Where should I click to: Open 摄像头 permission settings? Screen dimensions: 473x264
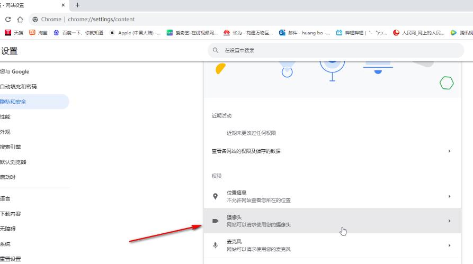[333, 221]
